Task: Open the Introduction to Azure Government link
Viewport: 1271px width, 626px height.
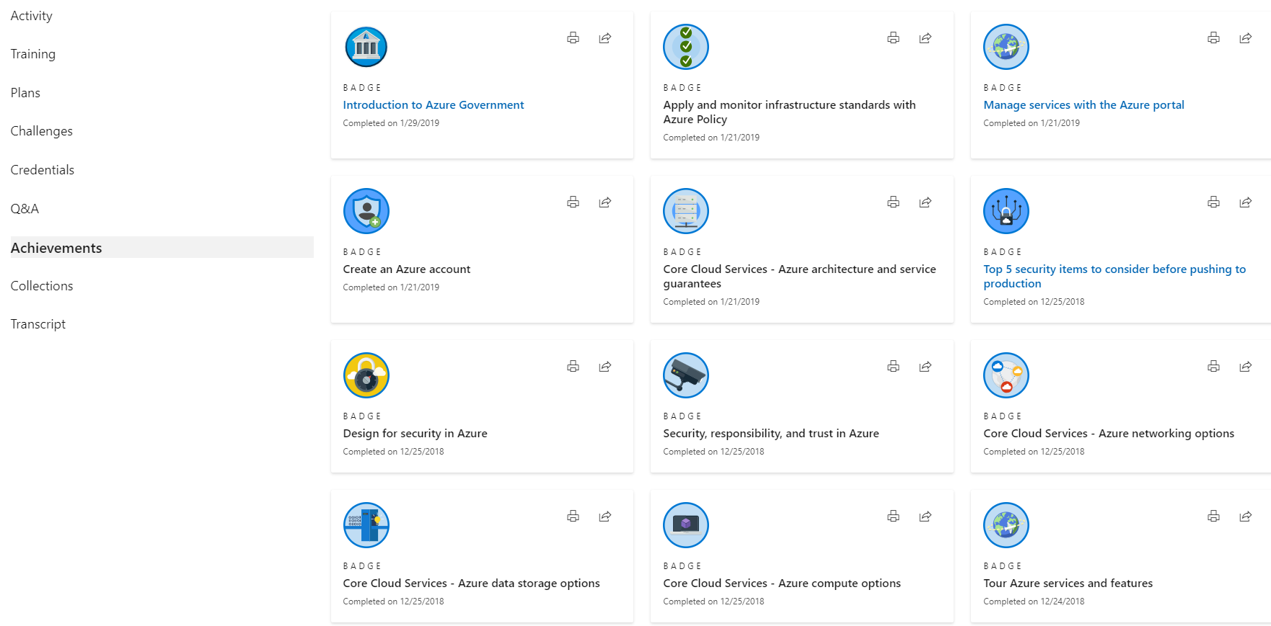Action: coord(434,105)
